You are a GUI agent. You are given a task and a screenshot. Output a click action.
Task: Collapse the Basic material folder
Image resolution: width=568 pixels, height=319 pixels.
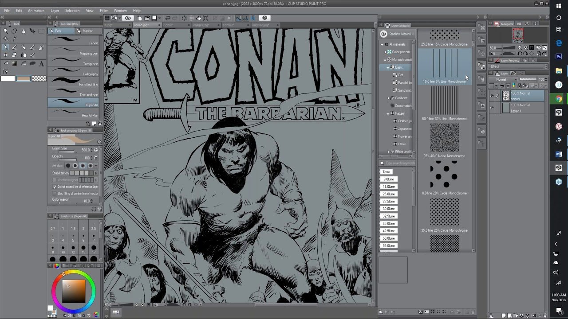pos(388,67)
